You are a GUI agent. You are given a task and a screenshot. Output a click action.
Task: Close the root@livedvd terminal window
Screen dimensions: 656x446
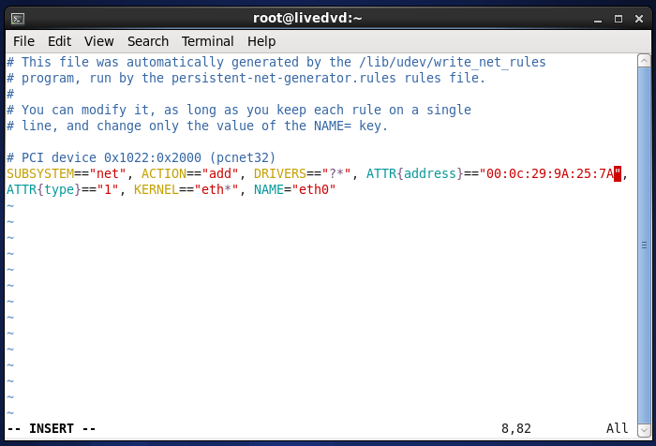[639, 19]
